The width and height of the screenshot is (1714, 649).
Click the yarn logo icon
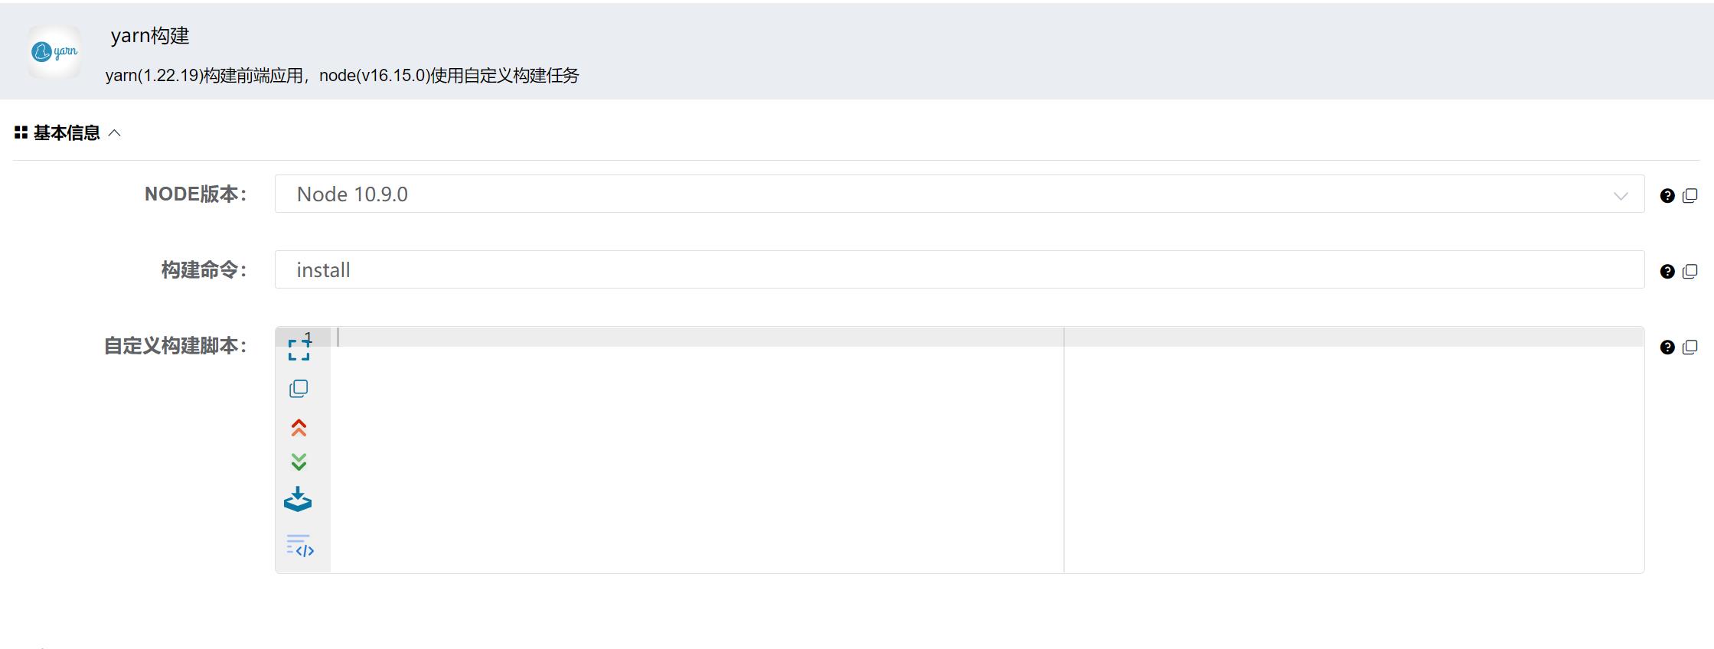54,52
